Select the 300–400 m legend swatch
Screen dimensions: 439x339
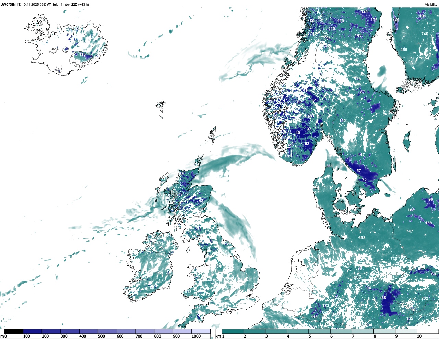(x=70, y=331)
